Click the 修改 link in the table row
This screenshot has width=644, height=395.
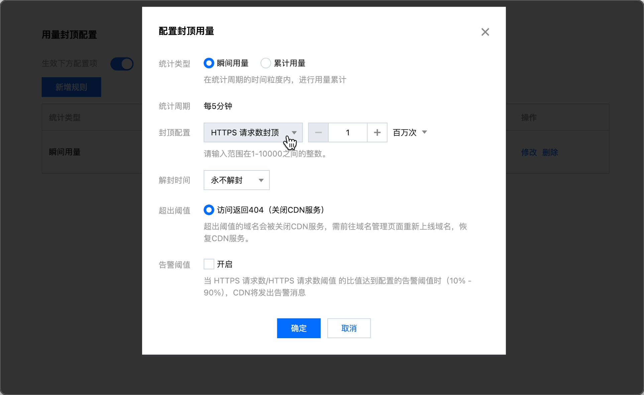coord(529,152)
